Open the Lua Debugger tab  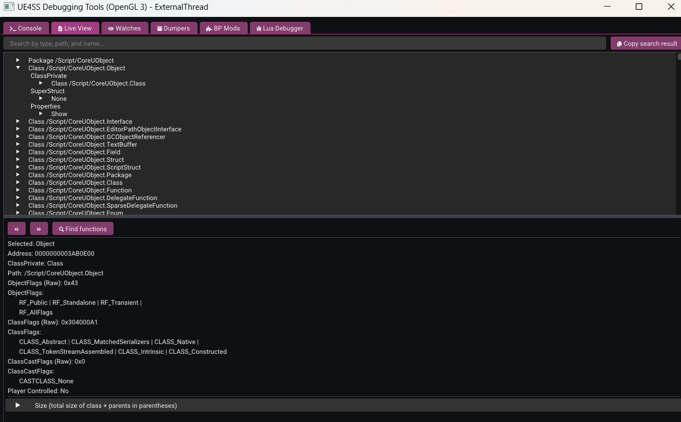(279, 28)
